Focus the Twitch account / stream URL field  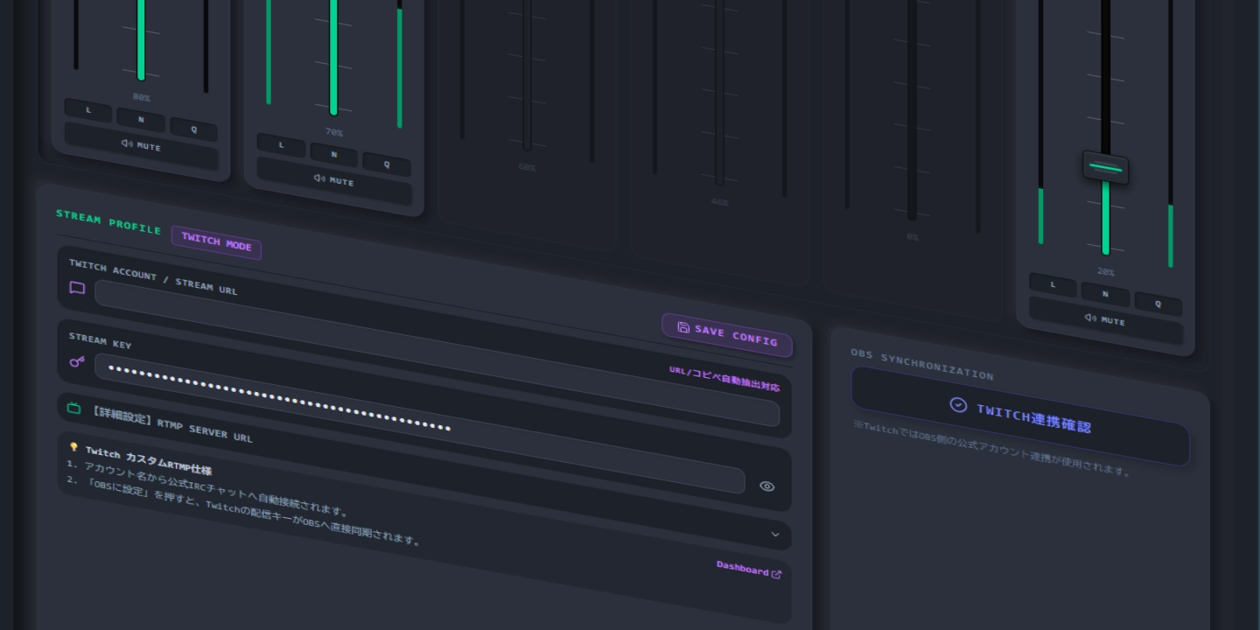pyautogui.click(x=437, y=353)
